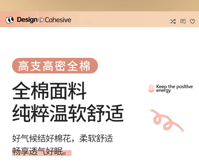Click the pink overlapping circles icon
Viewport: 199px width, 166px height.
point(151,89)
